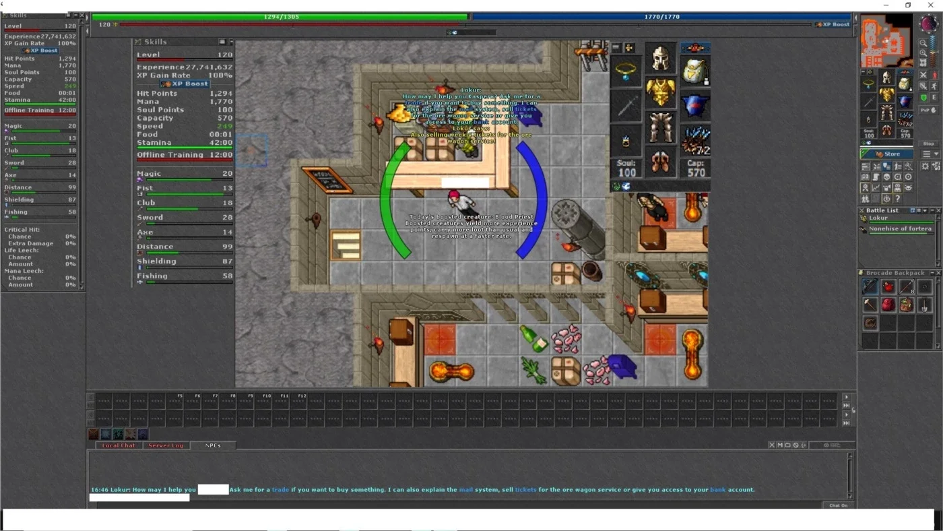Select the red backpack in Brocade Backpack
This screenshot has height=531, width=943.
888,305
